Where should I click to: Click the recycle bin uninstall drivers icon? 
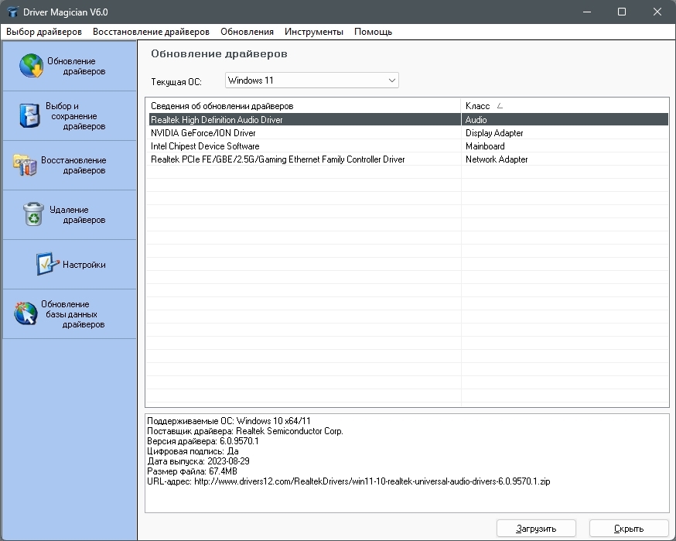pos(33,214)
